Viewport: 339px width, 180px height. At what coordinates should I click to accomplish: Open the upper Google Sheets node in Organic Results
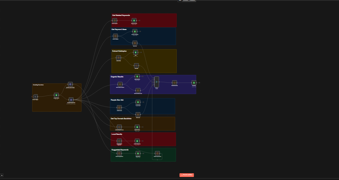(x=137, y=76)
